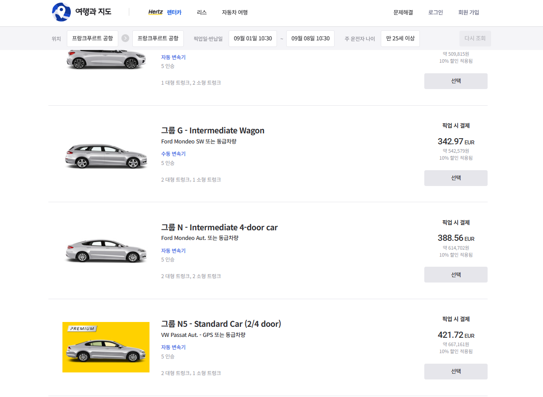Click the Hertz 렌터카 logo
Image resolution: width=543 pixels, height=397 pixels.
tap(165, 12)
